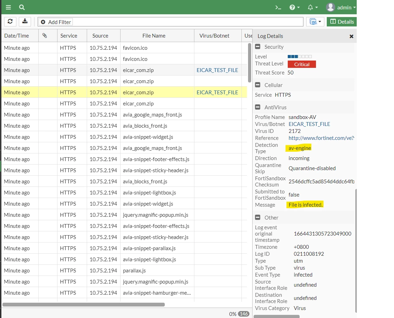
Task: Refresh the log list
Action: pos(10,22)
